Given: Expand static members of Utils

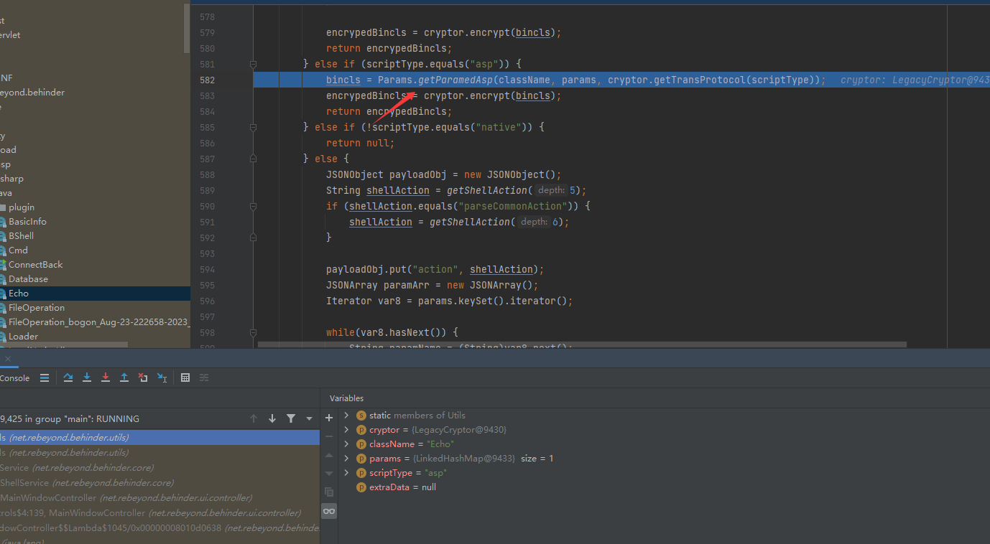Looking at the screenshot, I should pyautogui.click(x=346, y=416).
